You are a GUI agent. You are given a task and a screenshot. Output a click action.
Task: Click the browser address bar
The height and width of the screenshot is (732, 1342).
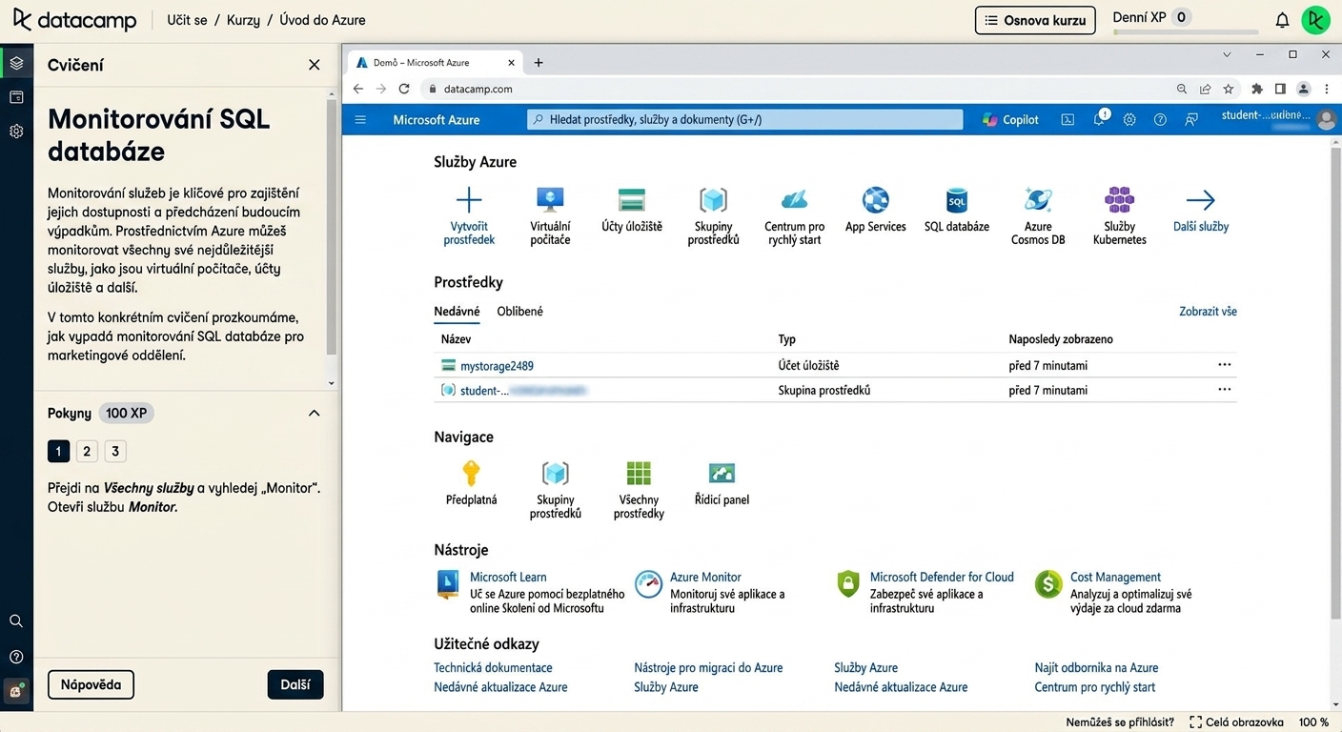(795, 89)
